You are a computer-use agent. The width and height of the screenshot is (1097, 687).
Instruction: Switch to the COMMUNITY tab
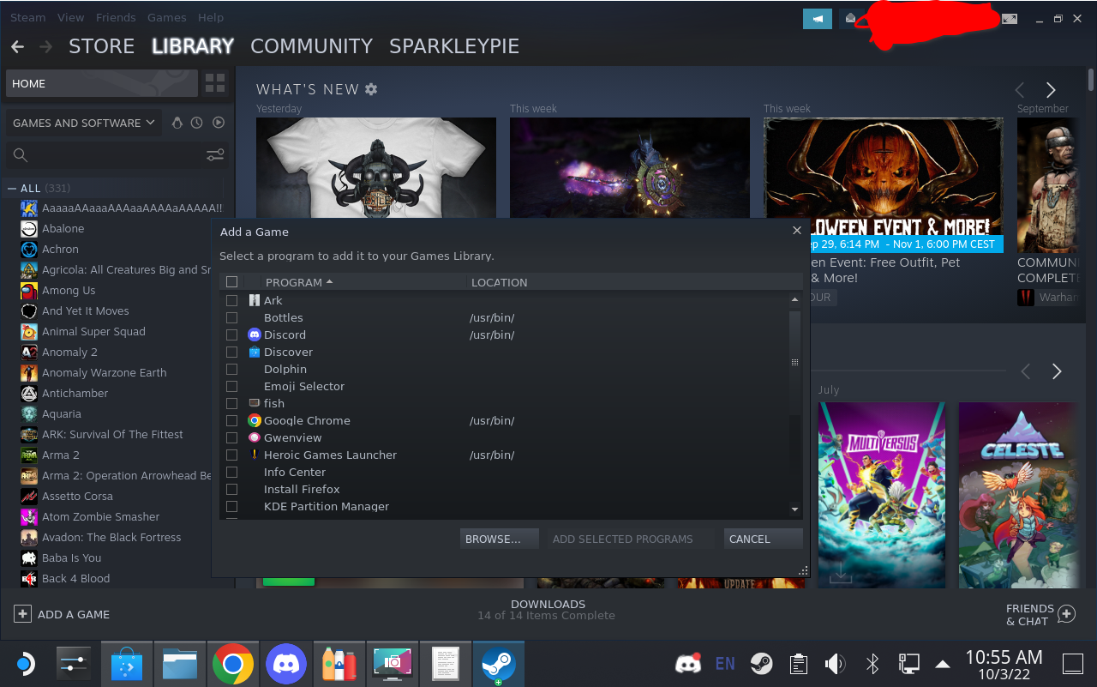click(x=312, y=46)
